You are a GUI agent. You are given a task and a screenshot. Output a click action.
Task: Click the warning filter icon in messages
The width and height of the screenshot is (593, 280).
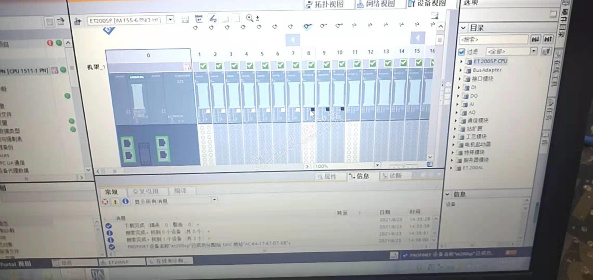(x=115, y=201)
